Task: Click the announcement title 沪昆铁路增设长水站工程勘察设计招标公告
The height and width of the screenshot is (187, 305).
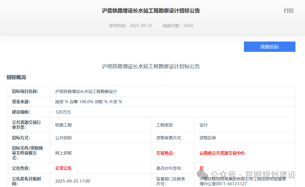Action: point(152,11)
